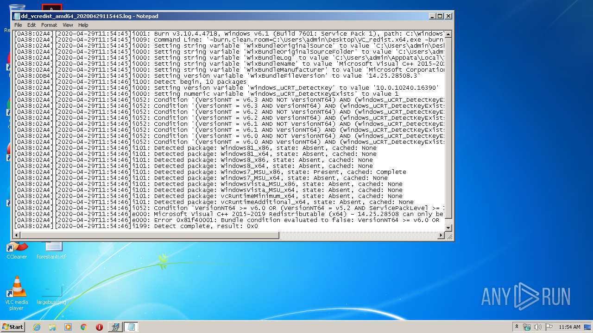Viewport: 593px width, 333px height.
Task: Click the 'windows_uCRT_DetectKey' value 10.0.10240.16390 line
Action: click(x=226, y=88)
